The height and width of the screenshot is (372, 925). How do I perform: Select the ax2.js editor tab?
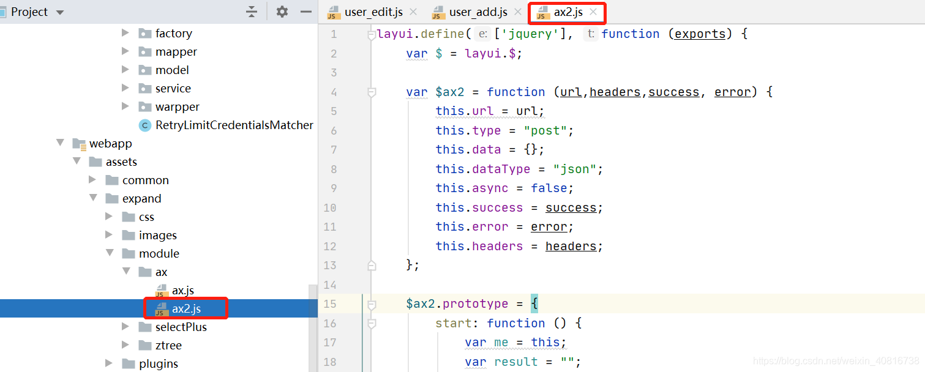568,12
